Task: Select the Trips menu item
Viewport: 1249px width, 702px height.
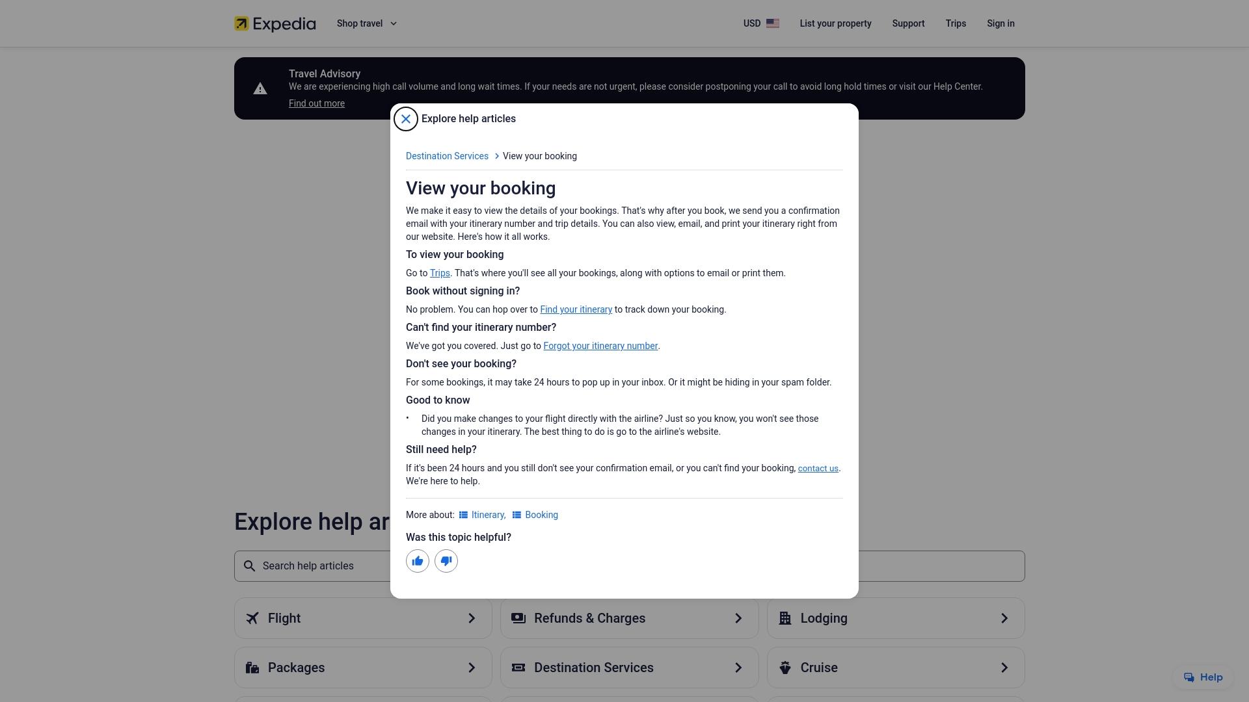Action: click(x=956, y=23)
